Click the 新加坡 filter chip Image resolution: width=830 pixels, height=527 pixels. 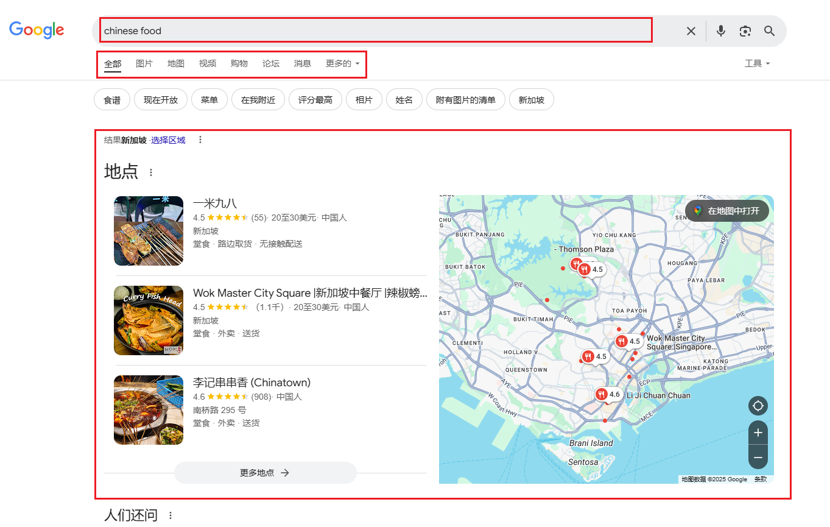coord(532,100)
